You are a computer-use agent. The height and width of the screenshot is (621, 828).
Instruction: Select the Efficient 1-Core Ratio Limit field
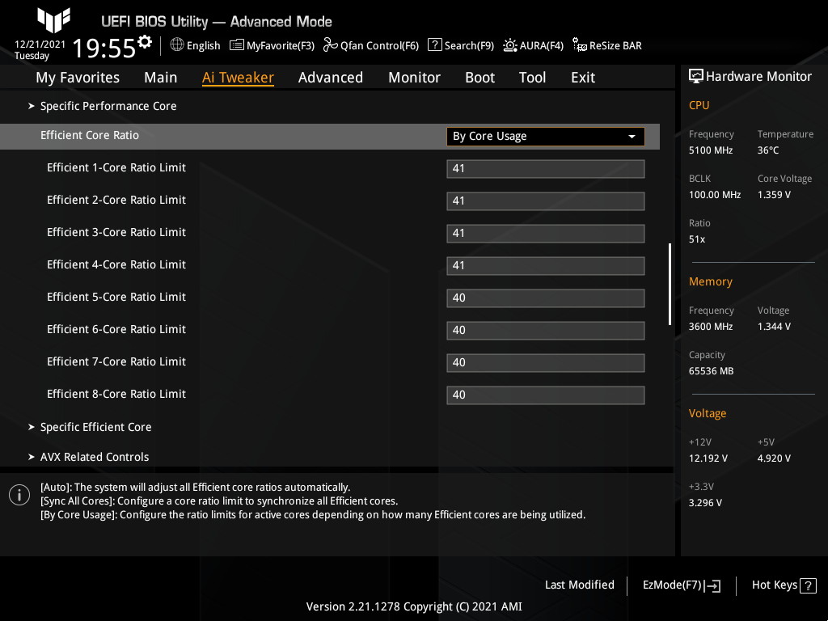click(x=545, y=168)
